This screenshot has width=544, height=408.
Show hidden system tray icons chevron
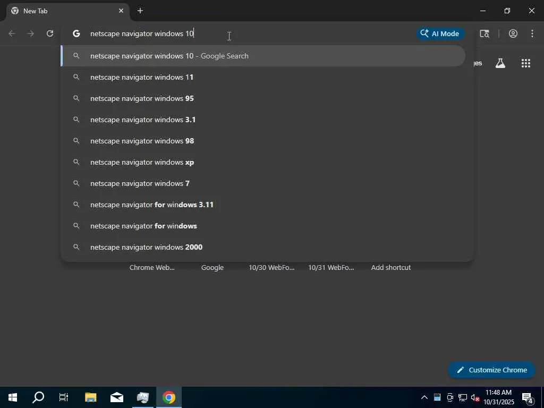tap(424, 397)
